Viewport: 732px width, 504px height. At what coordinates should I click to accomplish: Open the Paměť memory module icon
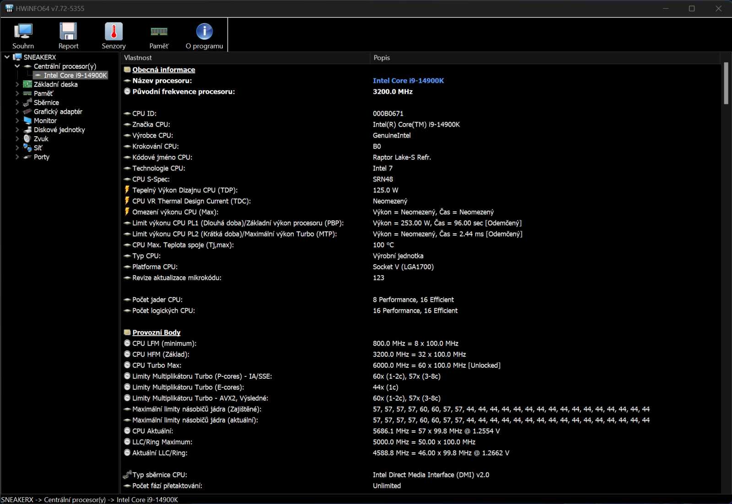pyautogui.click(x=159, y=32)
